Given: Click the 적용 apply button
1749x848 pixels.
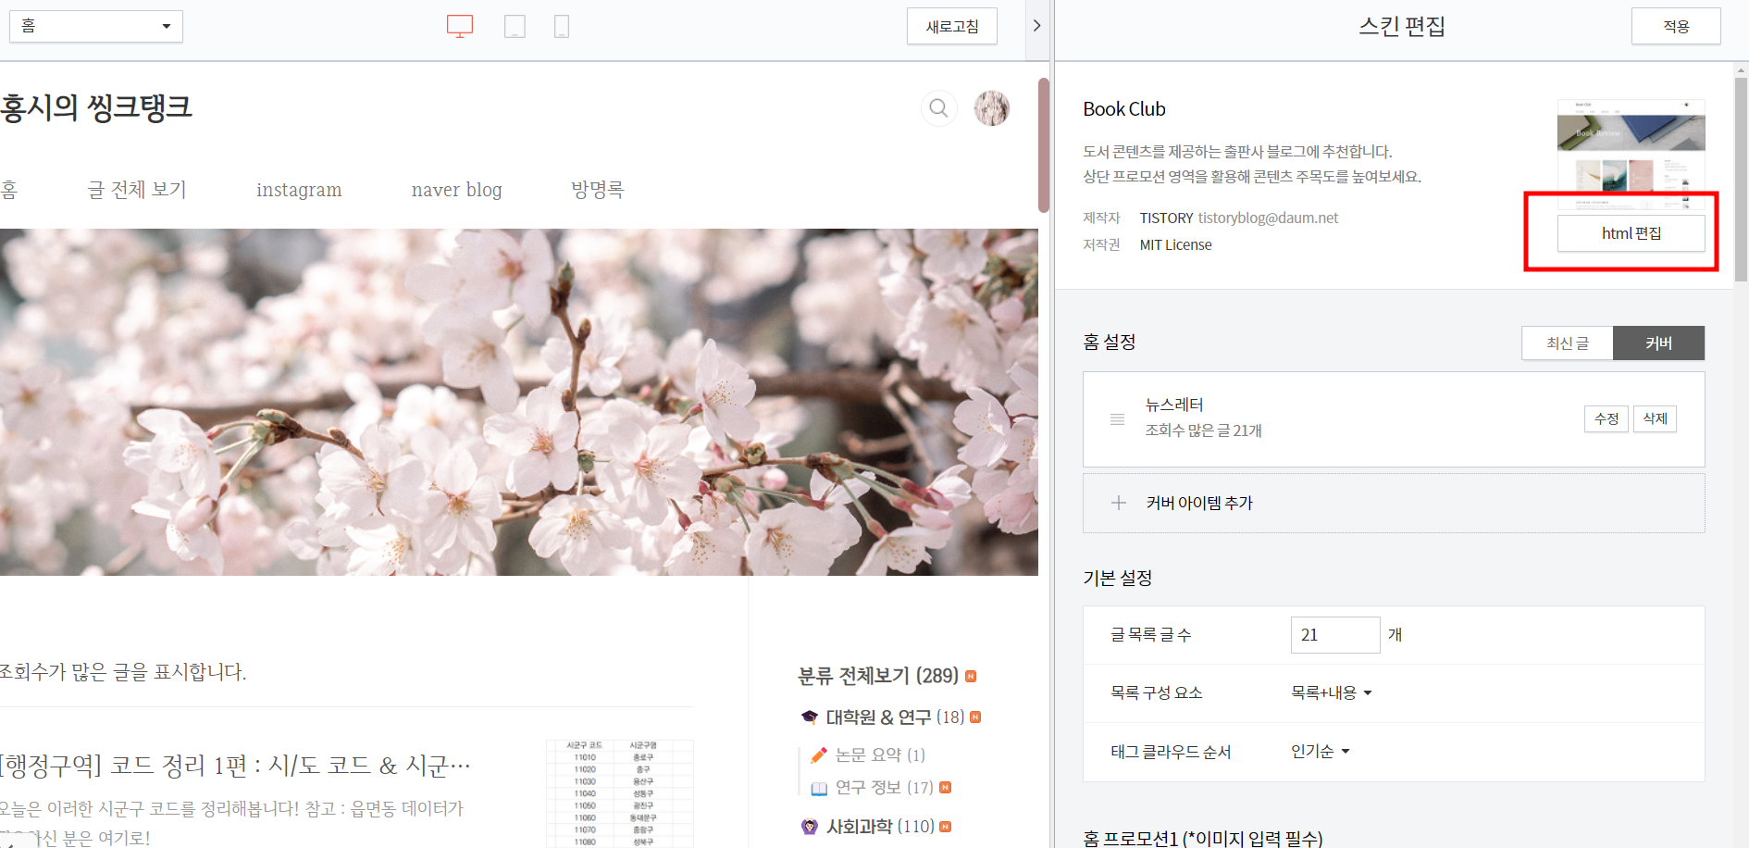Looking at the screenshot, I should point(1676,26).
